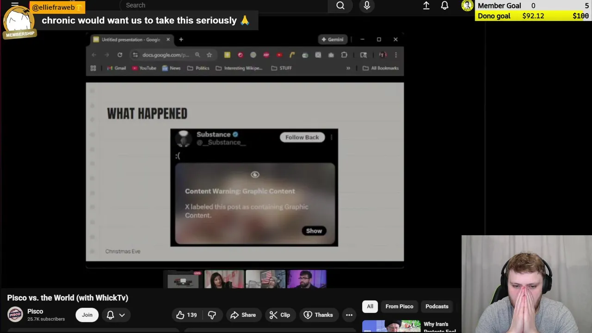Click the zoom magnifier in address bar
The image size is (592, 333).
pos(197,55)
